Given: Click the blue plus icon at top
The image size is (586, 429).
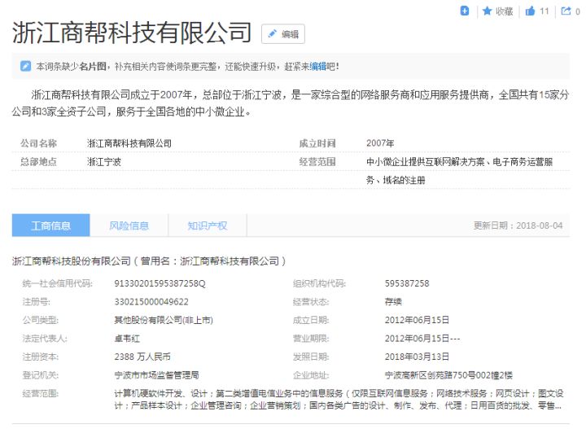Looking at the screenshot, I should tap(465, 11).
